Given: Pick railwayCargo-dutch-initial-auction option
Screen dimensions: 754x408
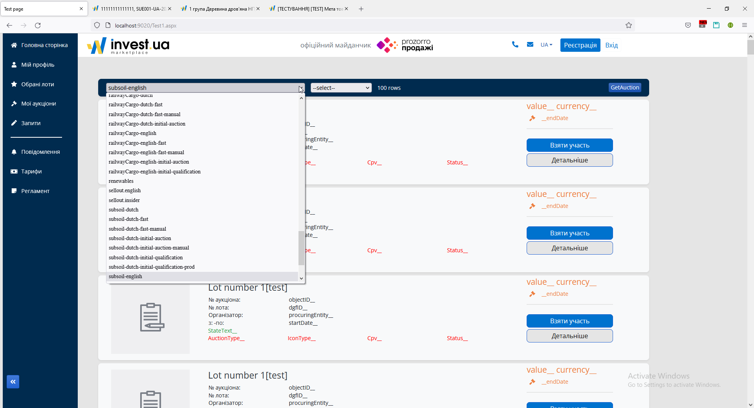Looking at the screenshot, I should pyautogui.click(x=202, y=124).
